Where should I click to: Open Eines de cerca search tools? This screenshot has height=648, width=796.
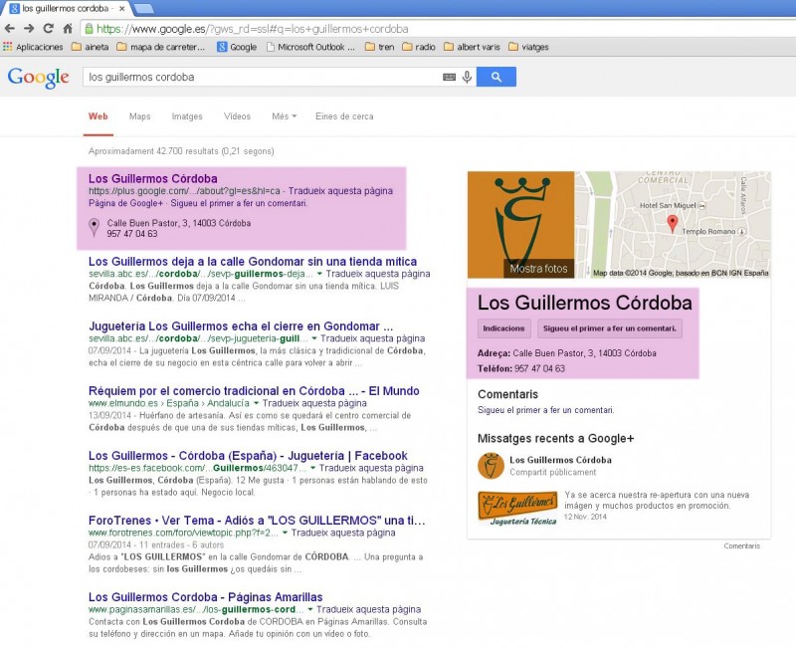(x=344, y=116)
